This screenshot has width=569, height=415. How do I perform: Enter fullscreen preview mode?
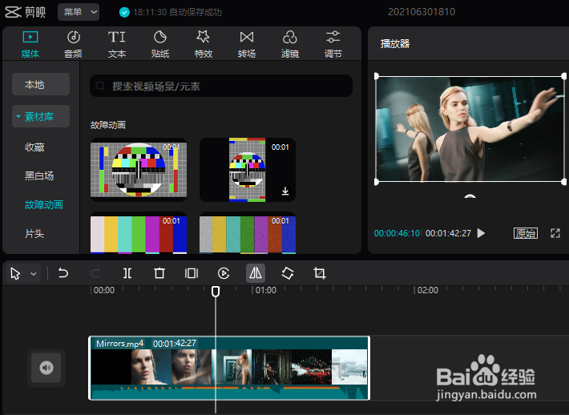tap(555, 233)
